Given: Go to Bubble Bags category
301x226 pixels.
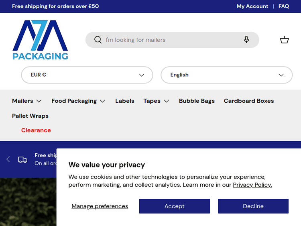Looking at the screenshot, I should click(197, 101).
